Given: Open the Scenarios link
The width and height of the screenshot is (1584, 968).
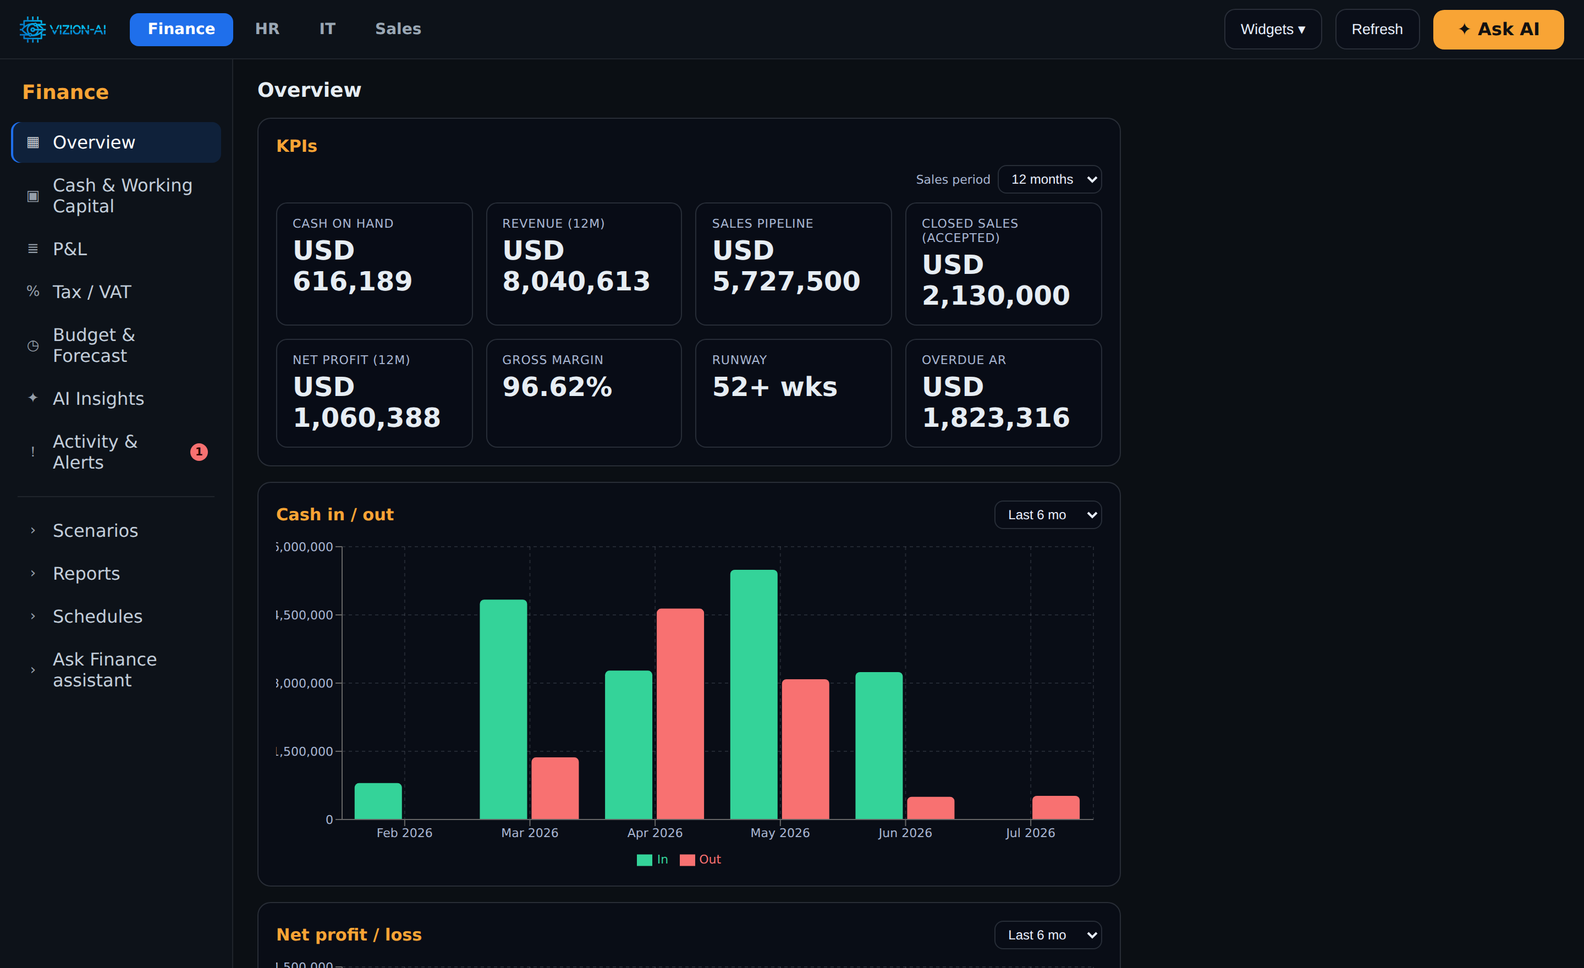Looking at the screenshot, I should click(x=117, y=530).
